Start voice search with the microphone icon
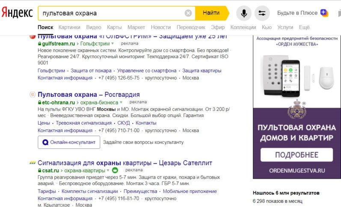The image size is (341, 207). 244,13
